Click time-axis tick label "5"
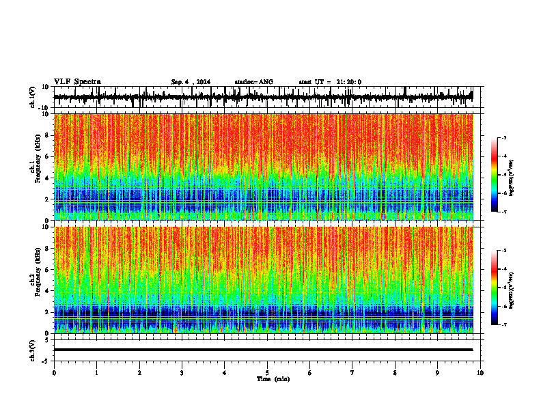Viewport: 541px width, 418px height. (267, 373)
